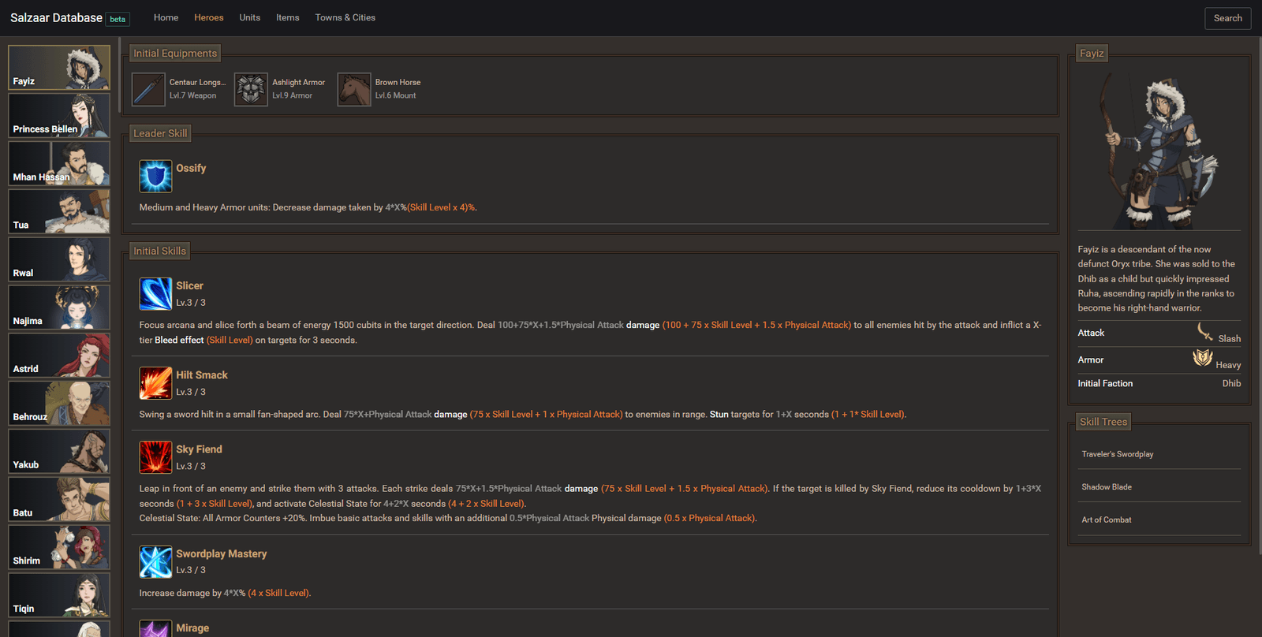This screenshot has height=637, width=1262.
Task: Click the Ossify skill name
Action: [191, 168]
